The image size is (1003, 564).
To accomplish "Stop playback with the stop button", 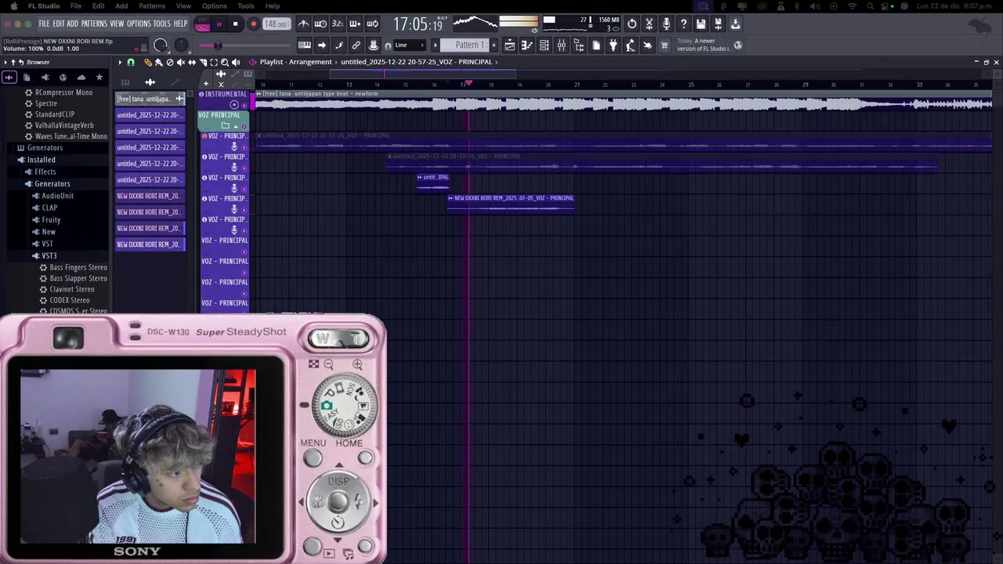I will coord(235,24).
